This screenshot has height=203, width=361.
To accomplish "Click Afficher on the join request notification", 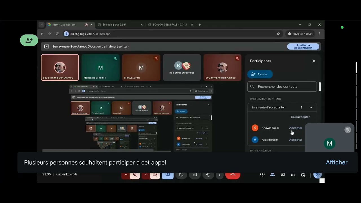I will (x=336, y=162).
